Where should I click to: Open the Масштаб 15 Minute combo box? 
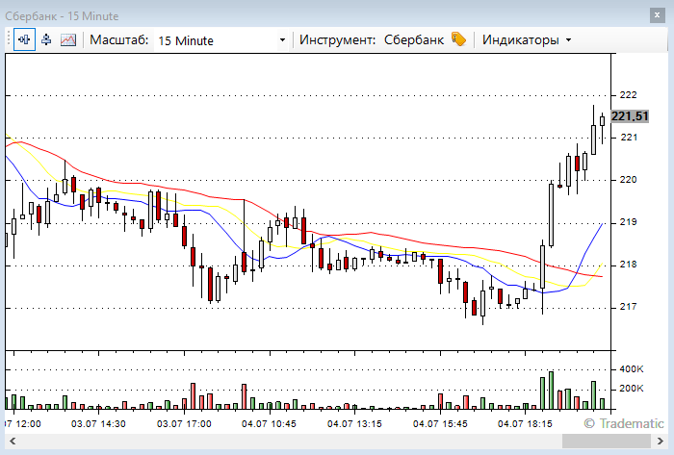[220, 40]
